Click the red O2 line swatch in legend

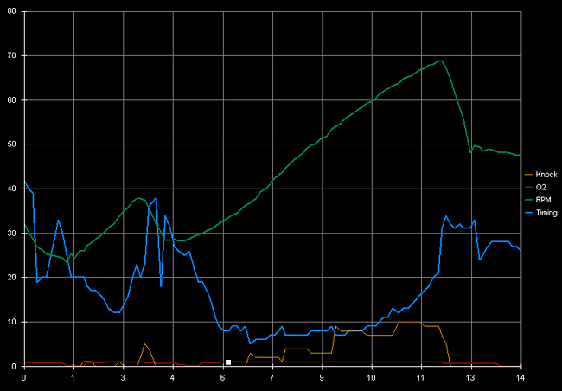528,187
